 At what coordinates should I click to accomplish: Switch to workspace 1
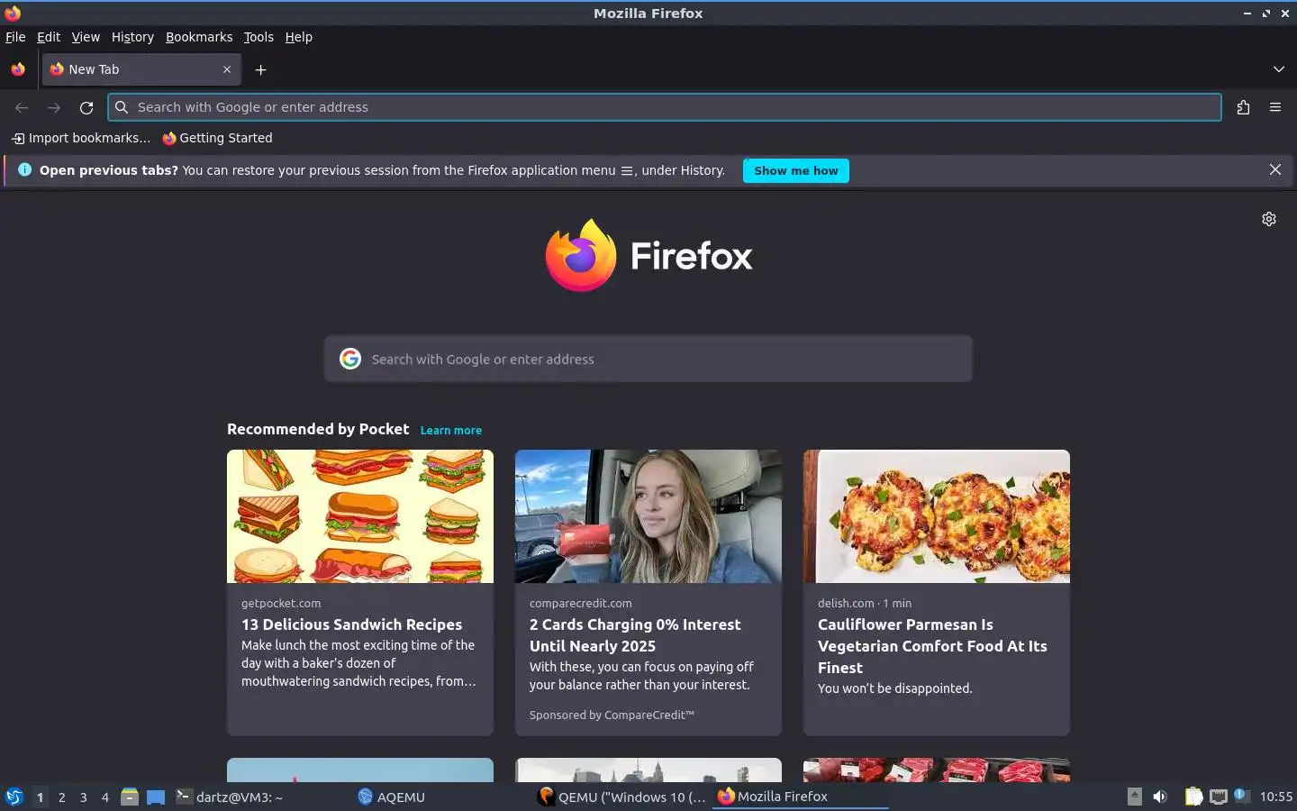coord(40,797)
